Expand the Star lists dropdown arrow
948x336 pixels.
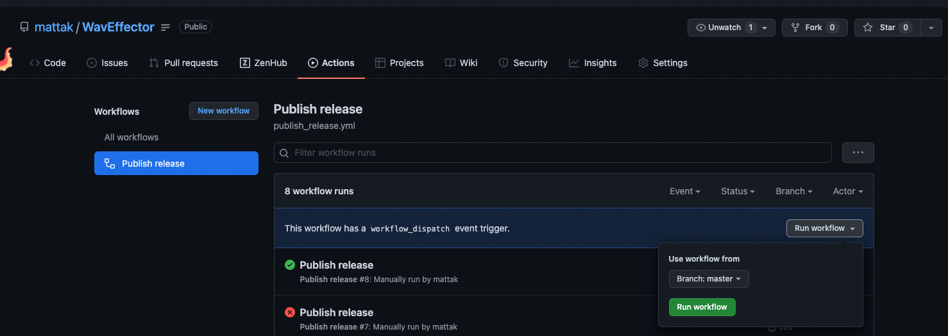coord(931,28)
